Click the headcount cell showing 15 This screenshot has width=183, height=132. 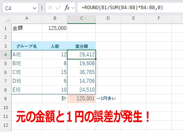tap(55, 72)
